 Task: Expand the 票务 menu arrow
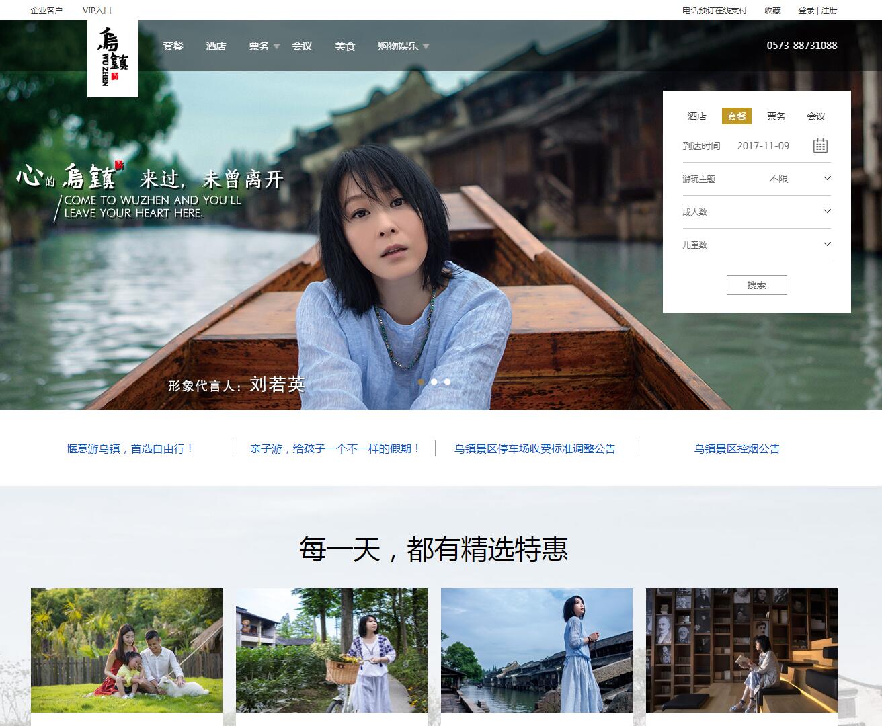[276, 46]
